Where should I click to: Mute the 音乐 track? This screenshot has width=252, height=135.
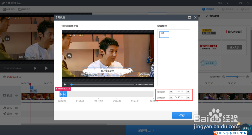16,108
